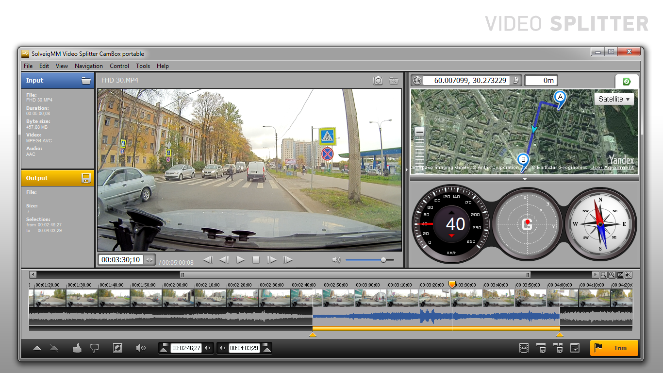Collapse the side panel with the left-edge arrow

[x=407, y=170]
